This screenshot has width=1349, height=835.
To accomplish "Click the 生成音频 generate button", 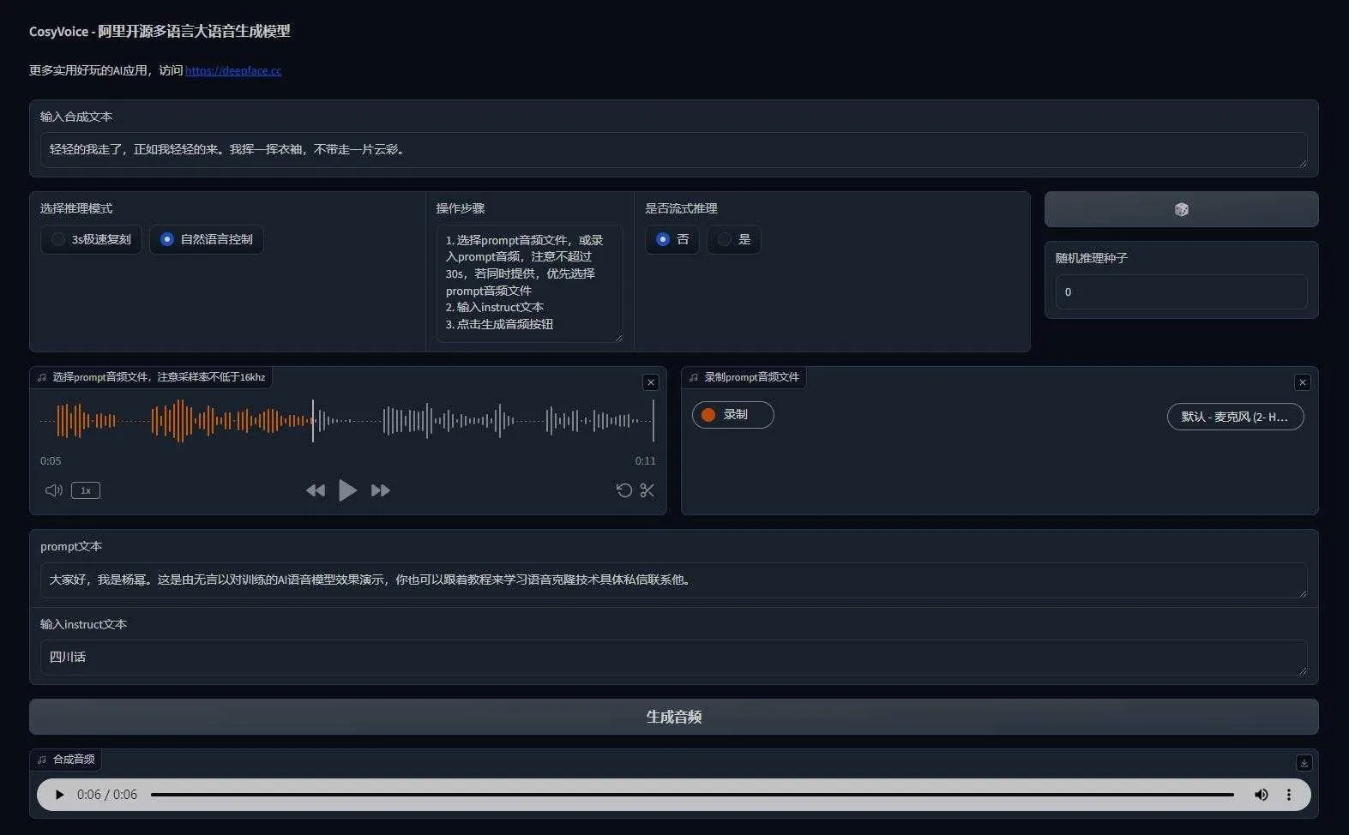I will [x=674, y=717].
